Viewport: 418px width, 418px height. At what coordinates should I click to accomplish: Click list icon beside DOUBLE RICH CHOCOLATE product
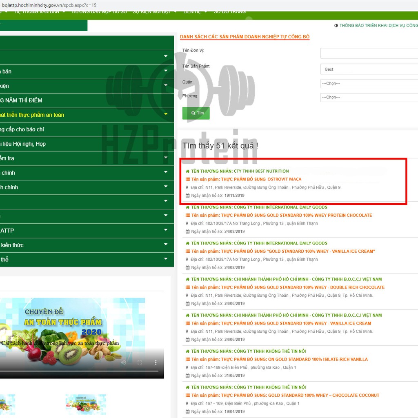tap(188, 287)
